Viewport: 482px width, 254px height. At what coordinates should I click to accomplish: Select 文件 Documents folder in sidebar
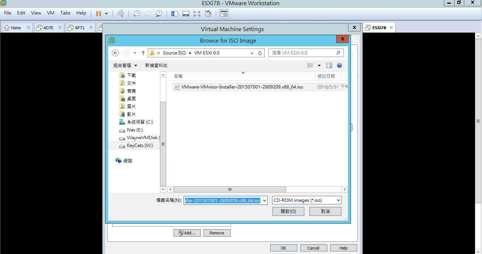[128, 83]
